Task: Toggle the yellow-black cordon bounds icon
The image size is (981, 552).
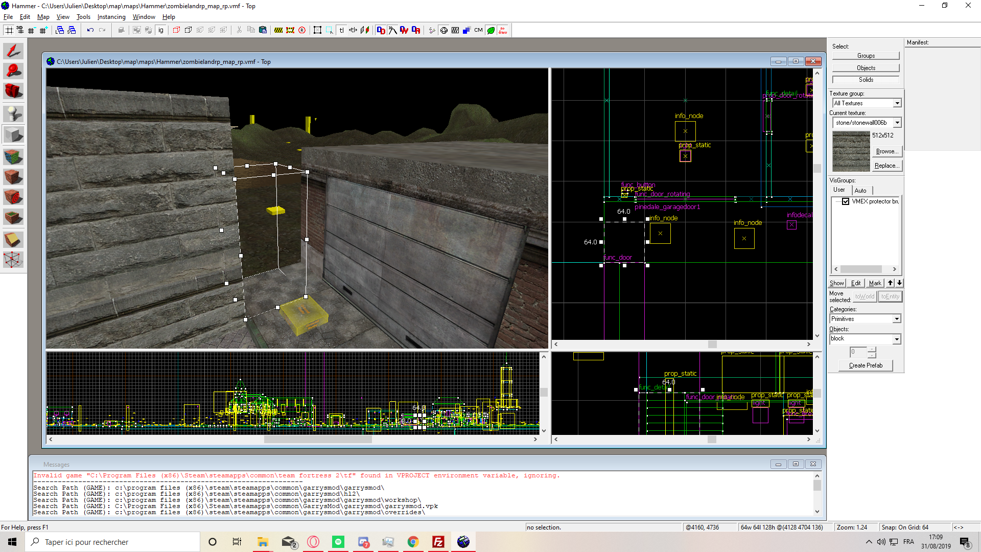Action: coord(278,30)
